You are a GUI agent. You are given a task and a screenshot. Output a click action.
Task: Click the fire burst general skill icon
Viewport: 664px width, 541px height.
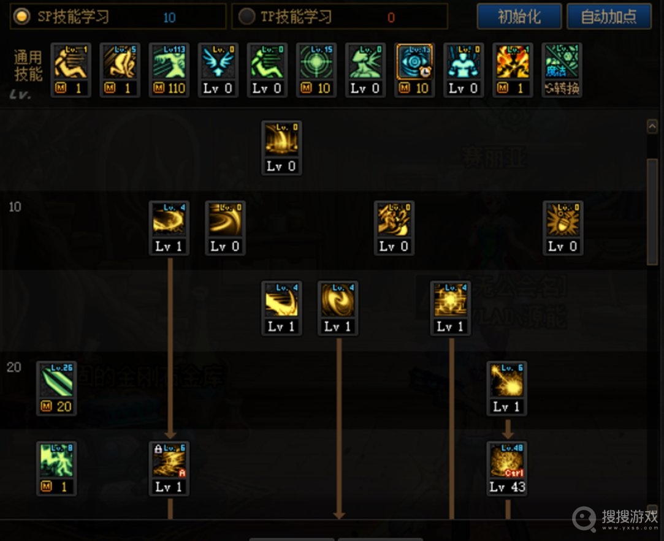tap(513, 70)
